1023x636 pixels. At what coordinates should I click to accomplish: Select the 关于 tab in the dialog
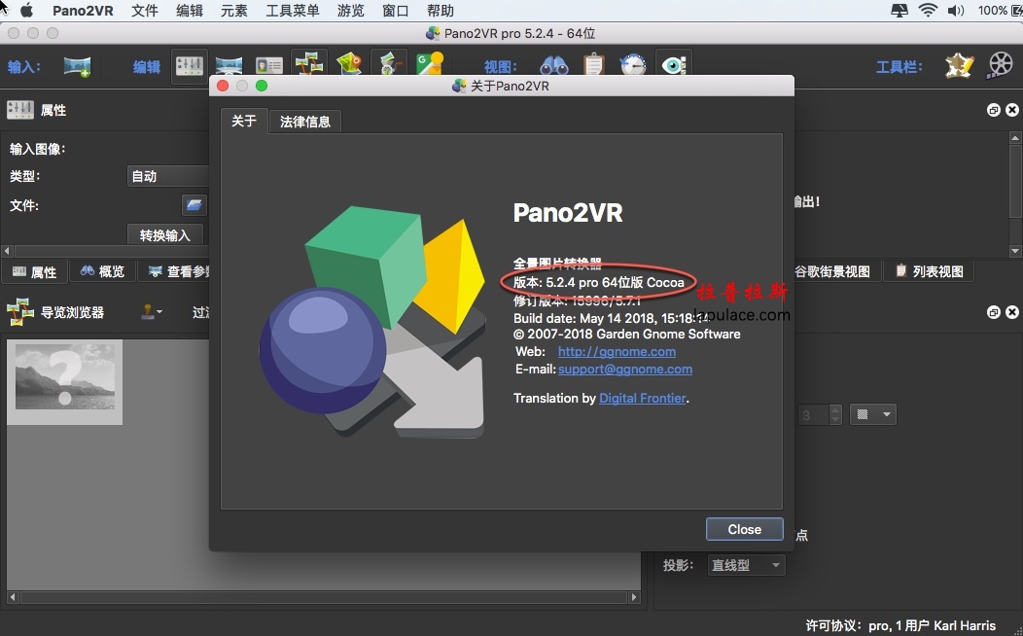tap(244, 121)
